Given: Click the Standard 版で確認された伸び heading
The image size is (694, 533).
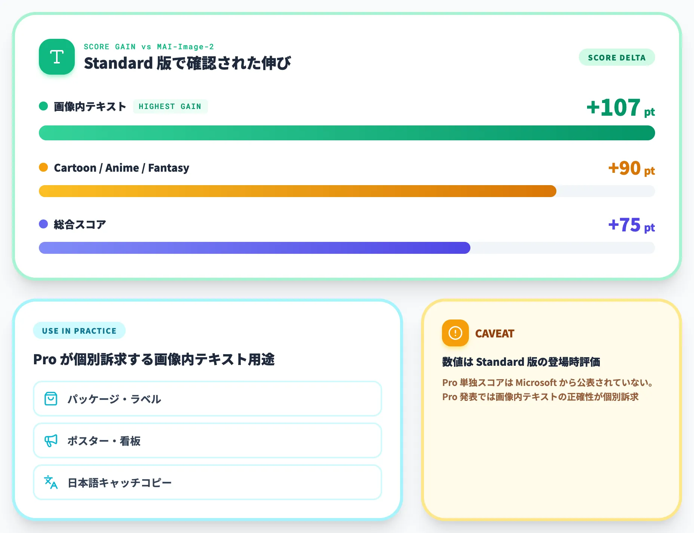Looking at the screenshot, I should [187, 63].
